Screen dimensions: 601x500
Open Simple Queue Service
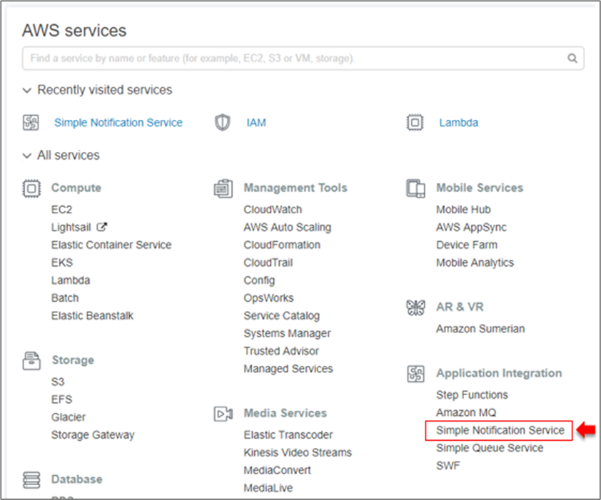tap(490, 448)
